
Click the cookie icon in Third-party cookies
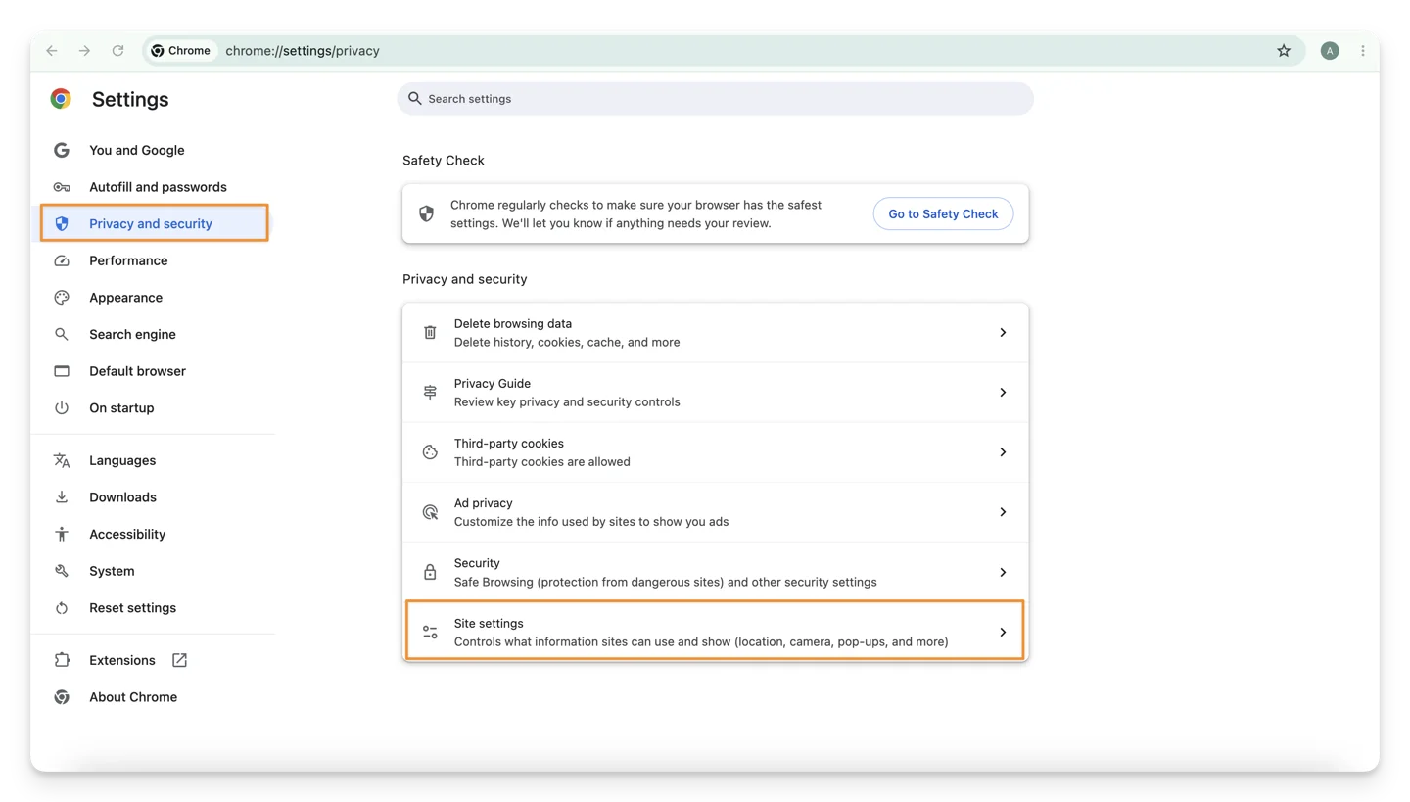tap(430, 452)
